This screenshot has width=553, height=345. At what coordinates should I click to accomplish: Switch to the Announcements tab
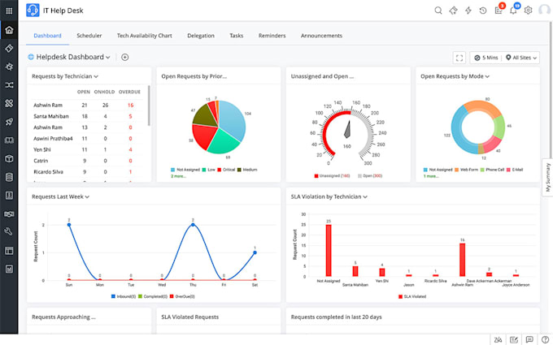(x=322, y=36)
